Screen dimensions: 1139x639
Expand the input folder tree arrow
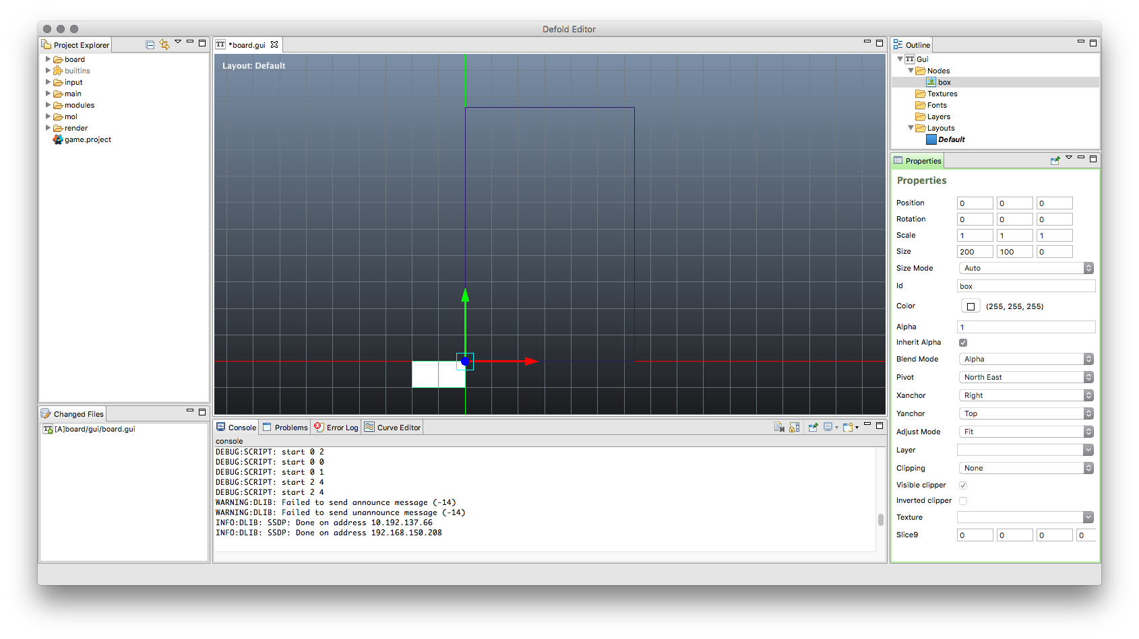[48, 82]
